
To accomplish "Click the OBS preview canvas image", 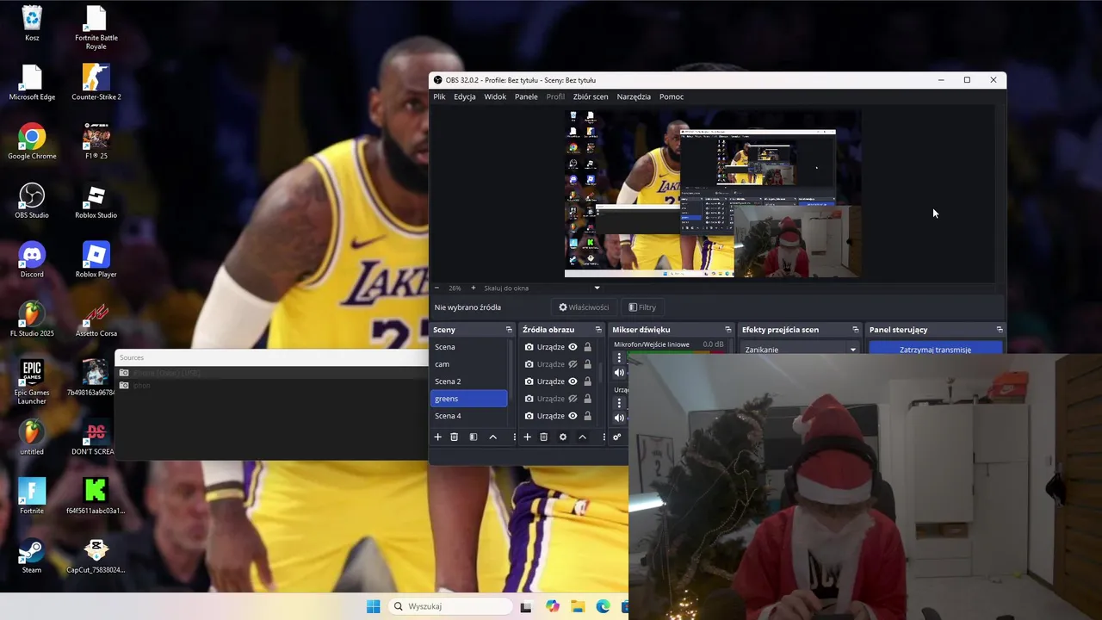I will click(x=712, y=193).
